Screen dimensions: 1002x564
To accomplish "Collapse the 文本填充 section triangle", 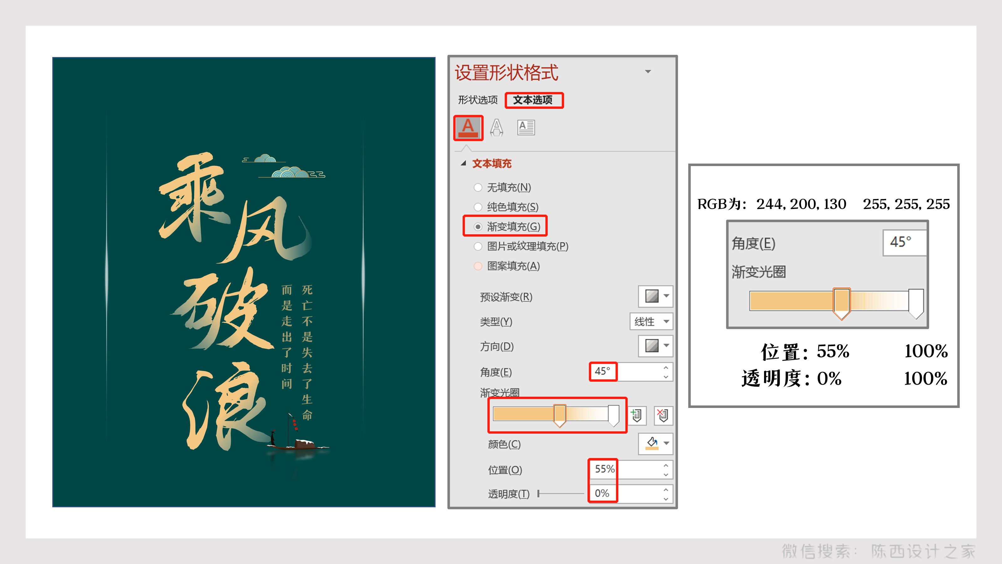I will point(463,164).
